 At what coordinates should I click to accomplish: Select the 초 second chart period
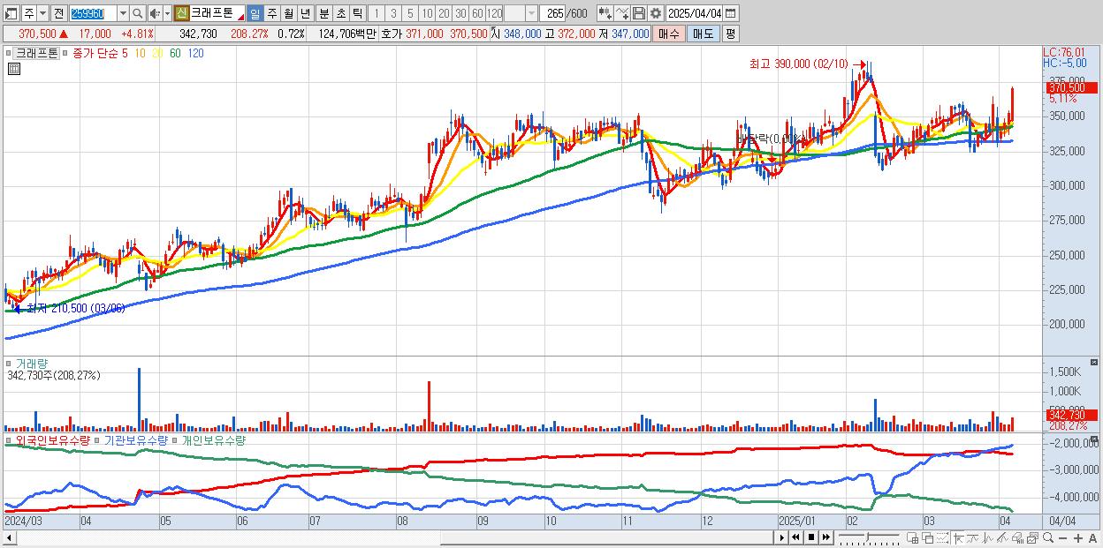[x=340, y=13]
